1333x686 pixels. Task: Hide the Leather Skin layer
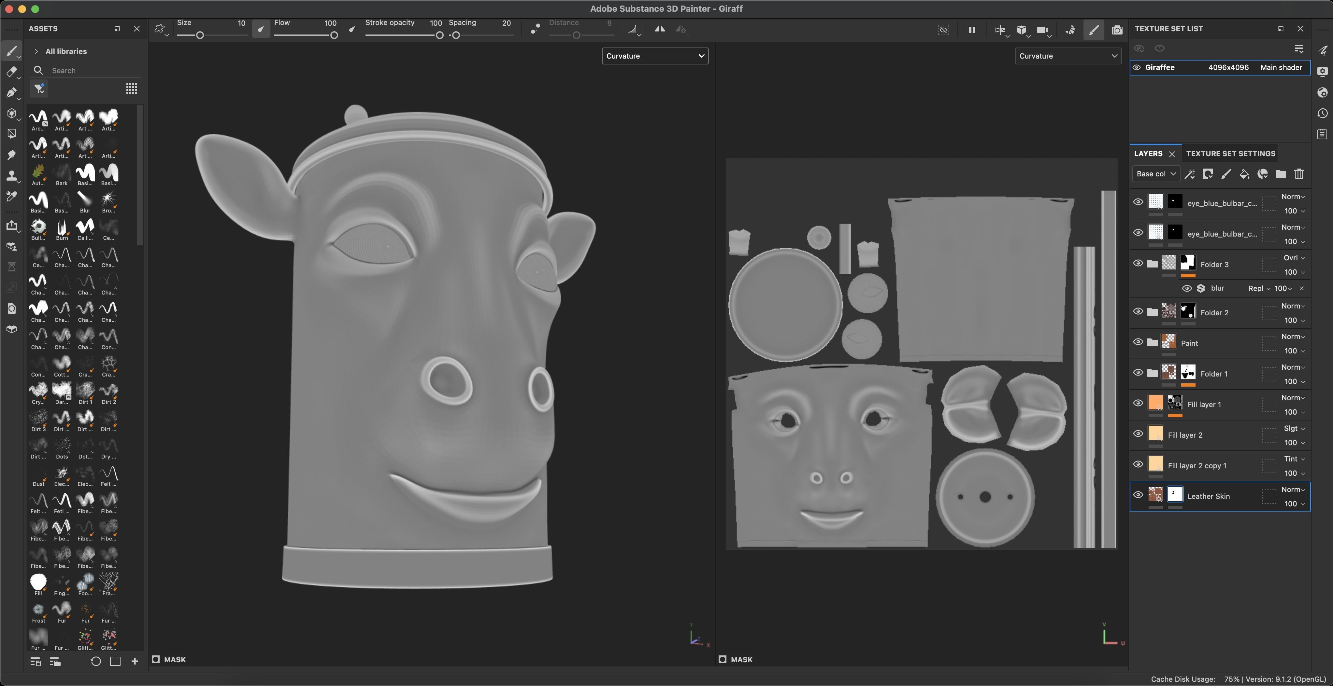pos(1138,495)
